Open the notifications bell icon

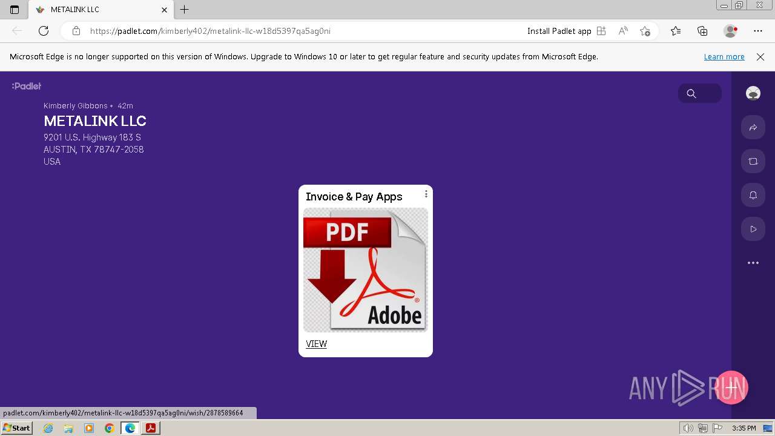pyautogui.click(x=753, y=195)
